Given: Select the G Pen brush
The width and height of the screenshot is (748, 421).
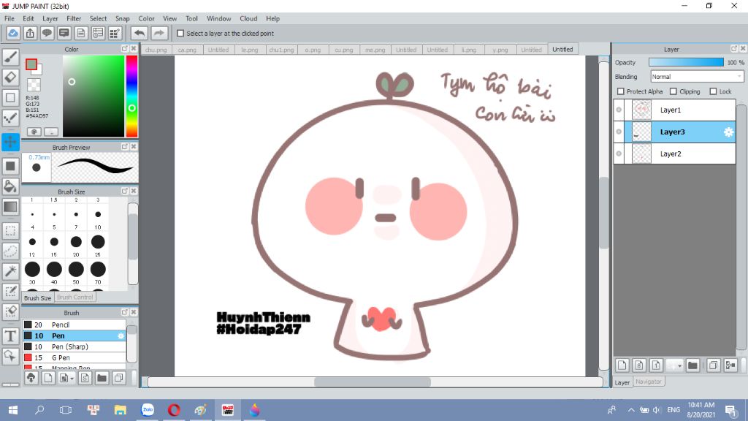Looking at the screenshot, I should point(75,357).
